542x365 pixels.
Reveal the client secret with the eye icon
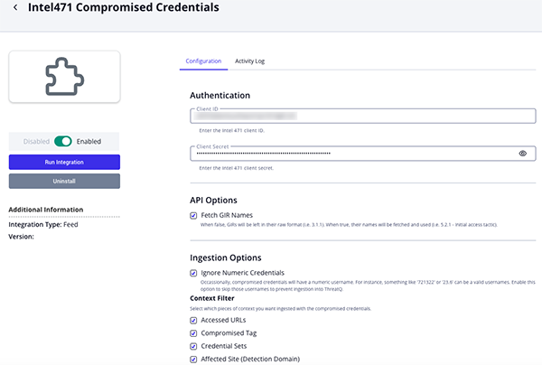pos(523,154)
